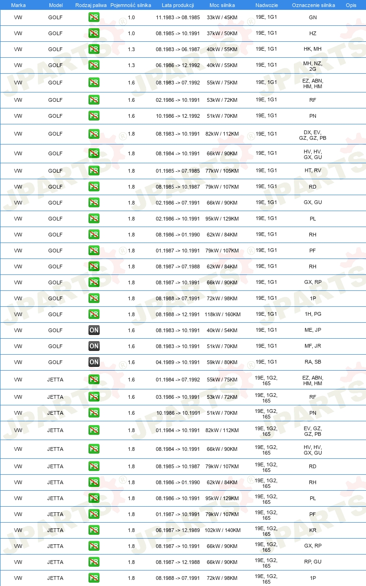Click the PB fuel icon in the Golf GN row
The image size is (366, 586).
94,18
